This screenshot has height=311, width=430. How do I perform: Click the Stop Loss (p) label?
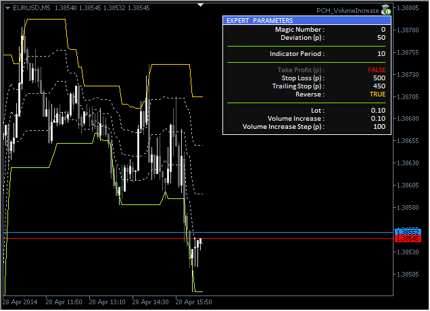pos(303,78)
